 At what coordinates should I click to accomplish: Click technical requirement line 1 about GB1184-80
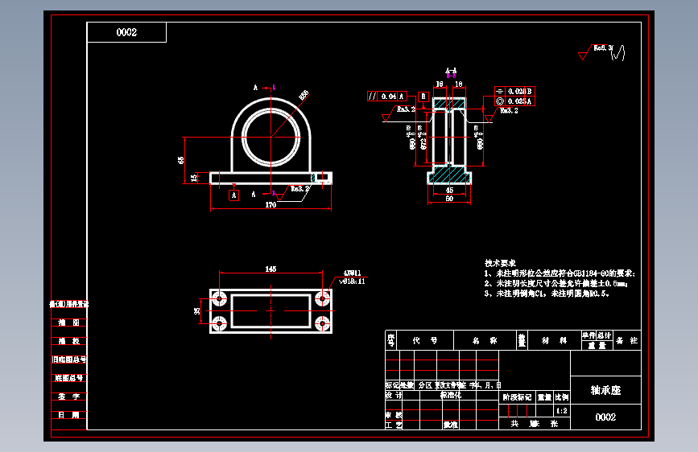[560, 273]
